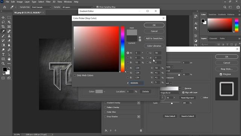Select the Eraser tool
This screenshot has height=136, width=241.
coord(9,40)
